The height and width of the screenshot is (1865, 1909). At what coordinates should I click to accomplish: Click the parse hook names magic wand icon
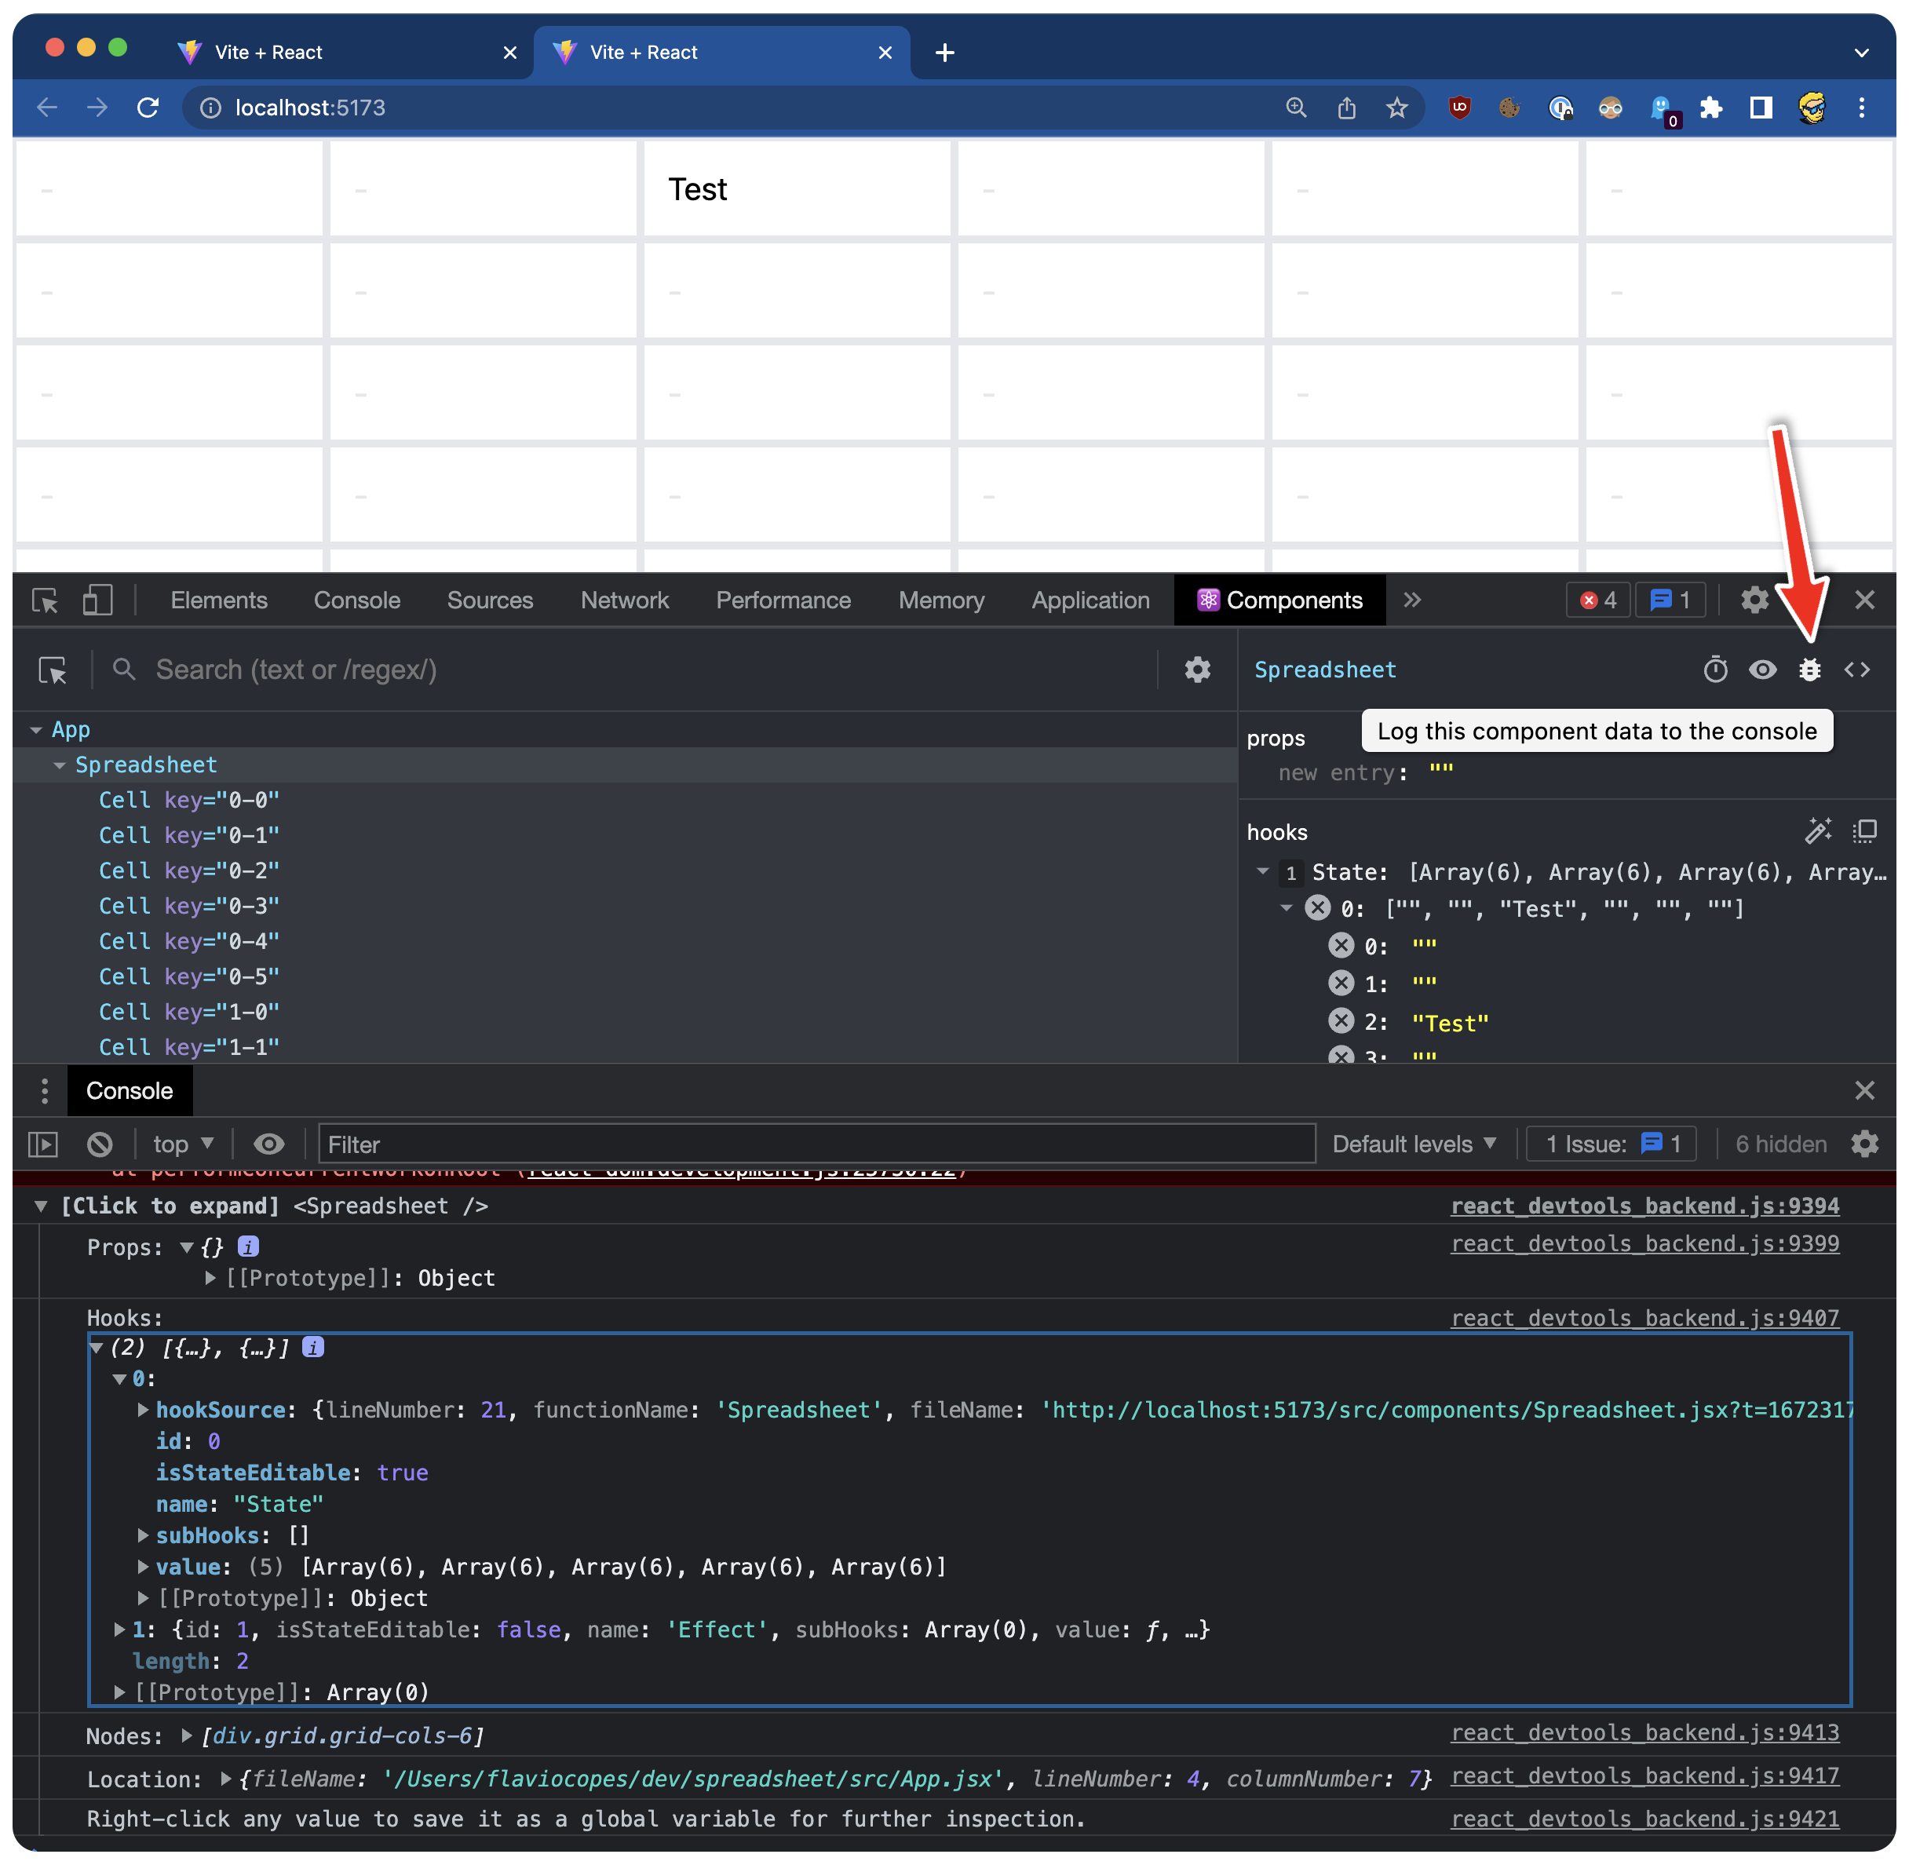click(1818, 831)
